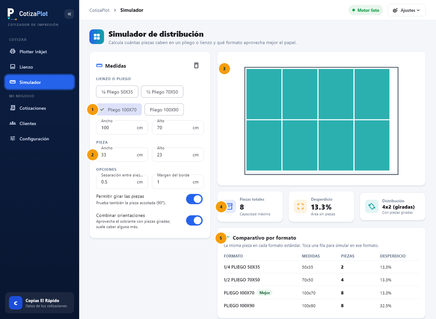Click the CotizaPlot breadcrumb link
The width and height of the screenshot is (436, 319).
pos(99,10)
